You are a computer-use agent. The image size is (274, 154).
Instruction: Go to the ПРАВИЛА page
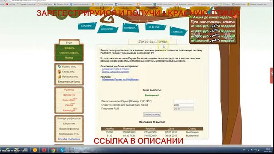(x=130, y=28)
